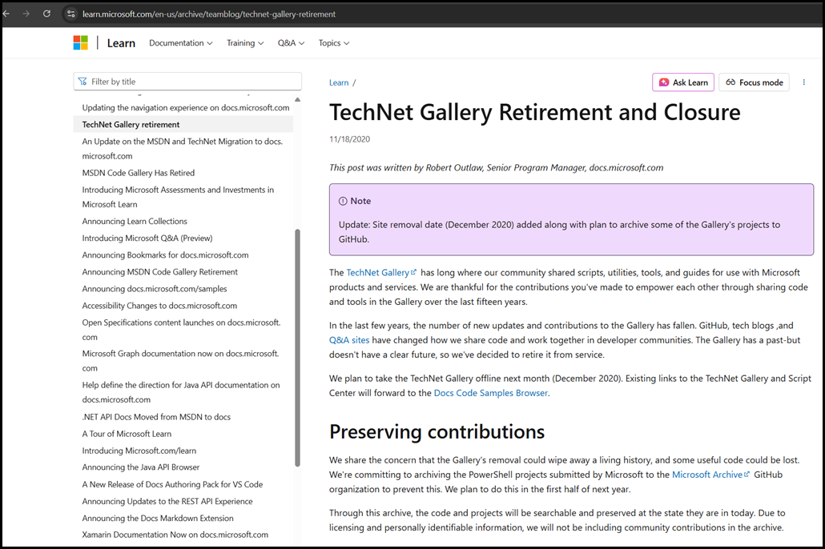Click the Ask Learn button
The image size is (825, 549).
683,82
